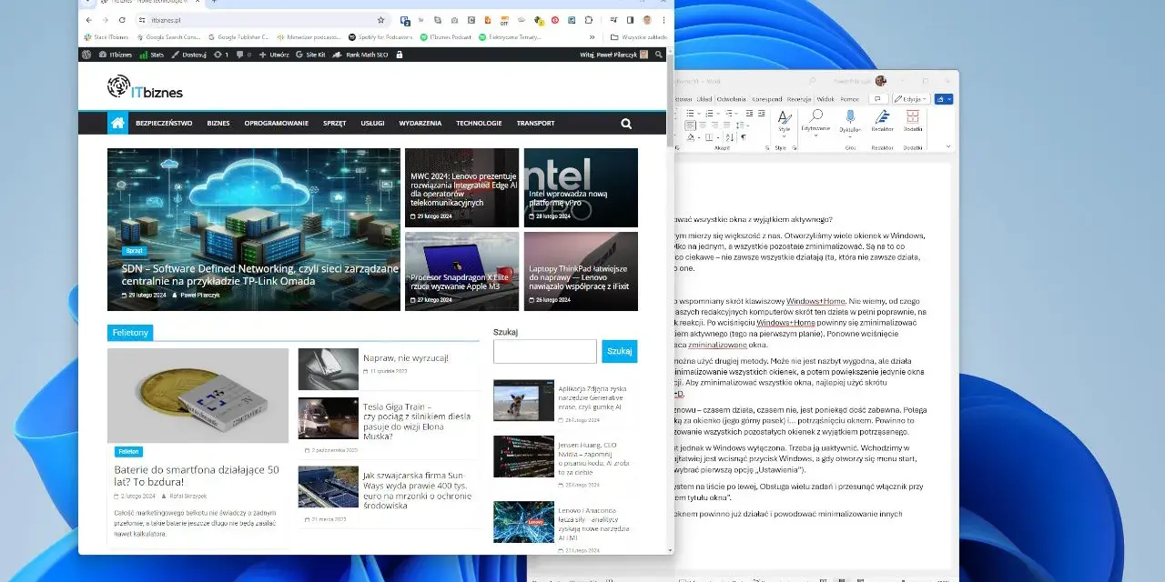This screenshot has height=582, width=1165.
Task: Open Utwórz in WordPress admin bar
Action: click(x=273, y=55)
